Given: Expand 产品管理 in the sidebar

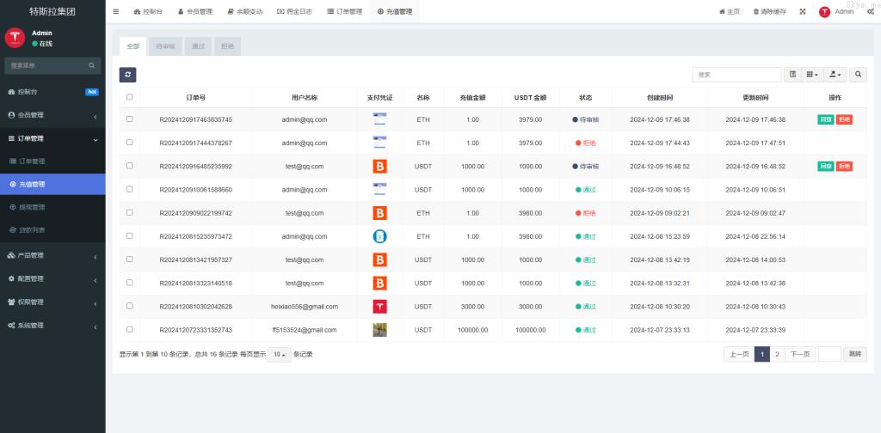Looking at the screenshot, I should tap(52, 255).
